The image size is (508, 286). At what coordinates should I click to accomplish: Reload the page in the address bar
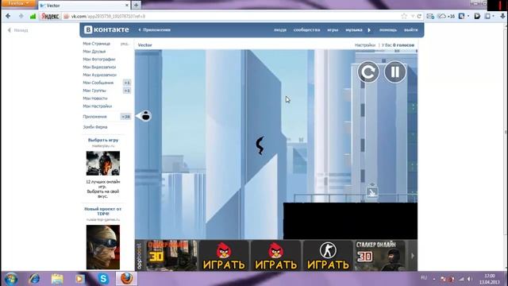[419, 16]
